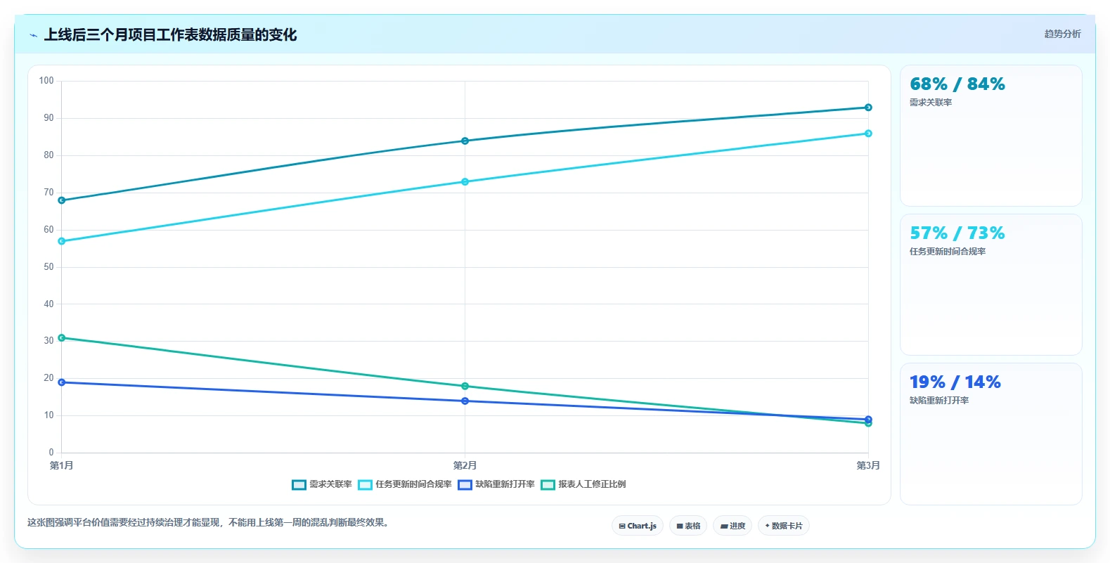Click the trend icon beside the title

[x=33, y=35]
